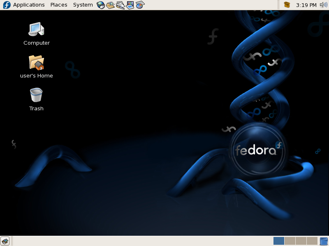This screenshot has height=246, width=329.
Task: Switch to the second workspace
Action: coord(290,241)
